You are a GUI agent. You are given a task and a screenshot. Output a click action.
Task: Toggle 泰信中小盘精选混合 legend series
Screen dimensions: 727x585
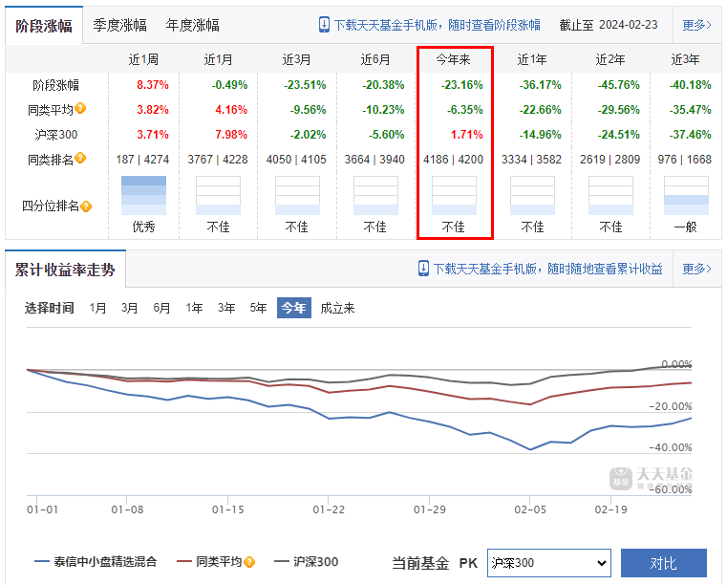coord(96,562)
